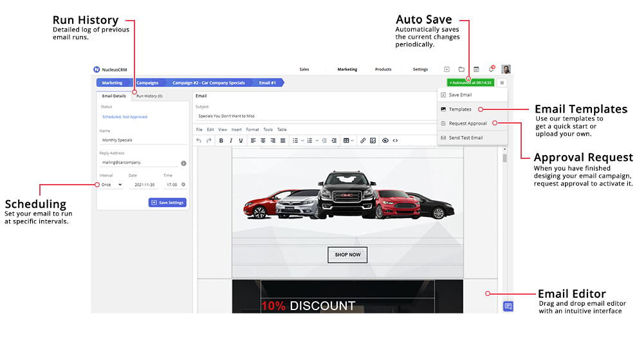The height and width of the screenshot is (352, 637).
Task: Expand the table dropdown arrow
Action: coord(352,141)
